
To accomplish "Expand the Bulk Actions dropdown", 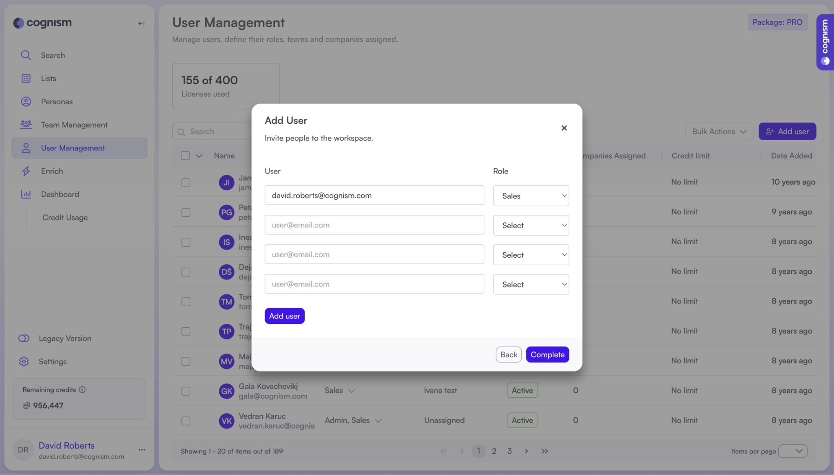I will [719, 132].
